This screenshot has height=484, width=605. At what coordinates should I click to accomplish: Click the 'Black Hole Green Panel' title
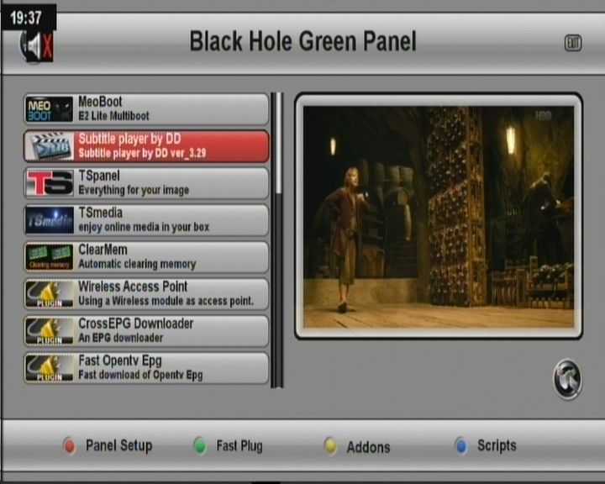coord(302,41)
